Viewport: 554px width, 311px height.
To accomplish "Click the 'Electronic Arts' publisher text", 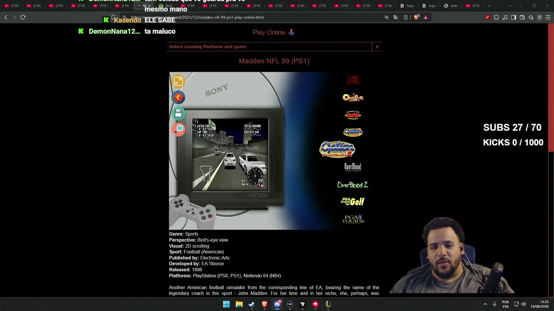I will click(215, 258).
